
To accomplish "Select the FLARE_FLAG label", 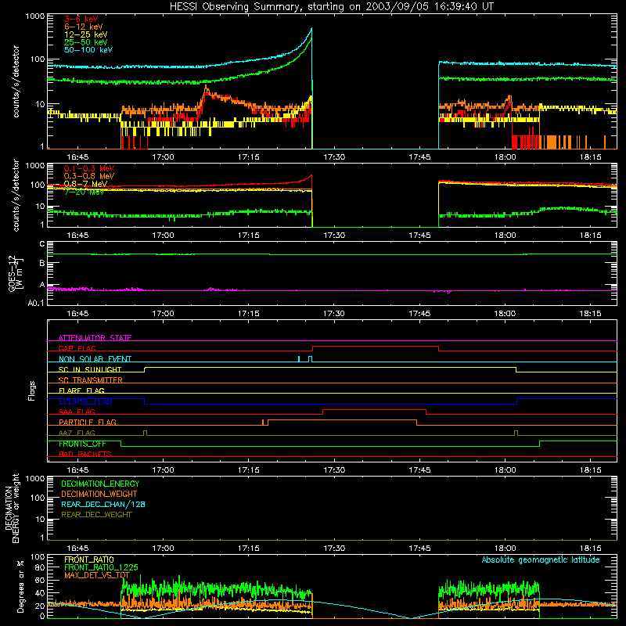I will click(81, 390).
